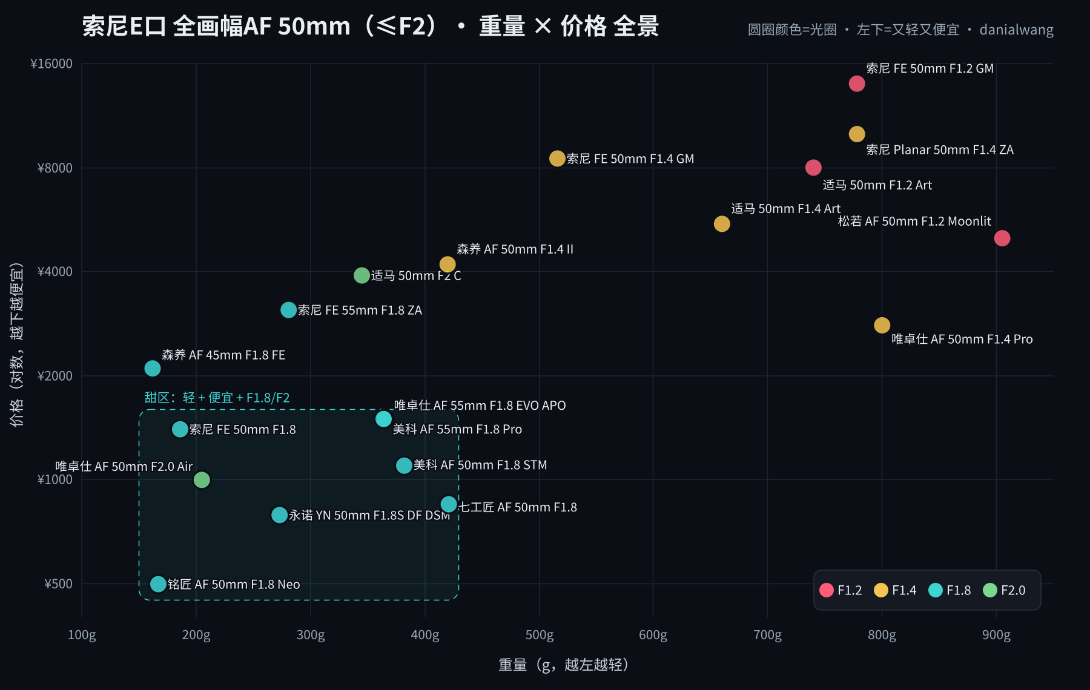Click the 索尼 FE 50mm F1.2 GM data point
This screenshot has height=690, width=1090.
(857, 84)
